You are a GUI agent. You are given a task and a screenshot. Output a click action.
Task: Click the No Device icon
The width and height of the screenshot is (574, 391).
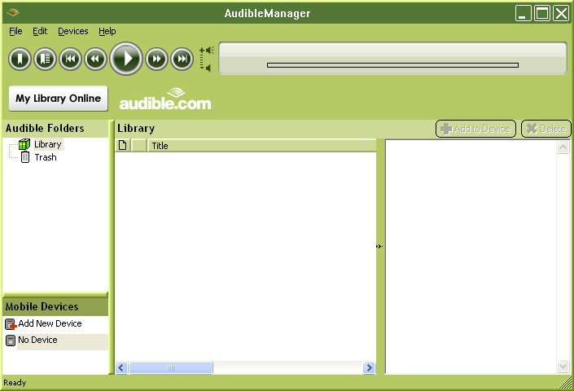click(11, 340)
